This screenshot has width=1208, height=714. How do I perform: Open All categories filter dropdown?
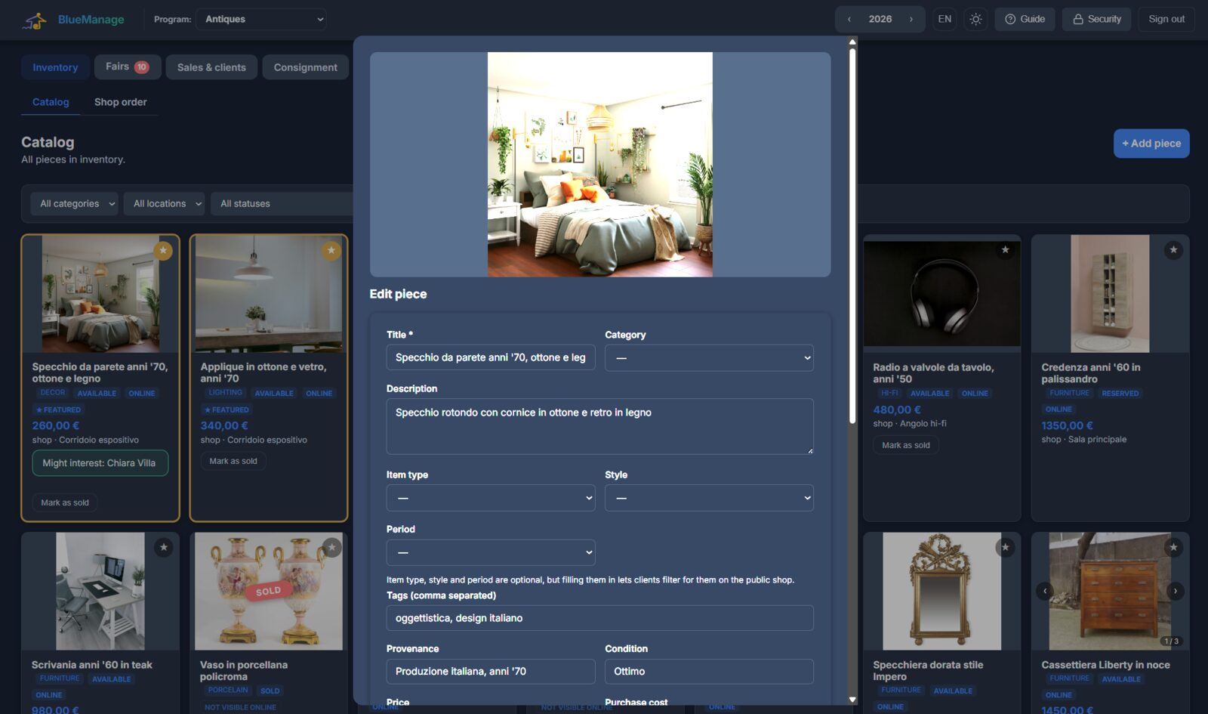[x=74, y=203]
